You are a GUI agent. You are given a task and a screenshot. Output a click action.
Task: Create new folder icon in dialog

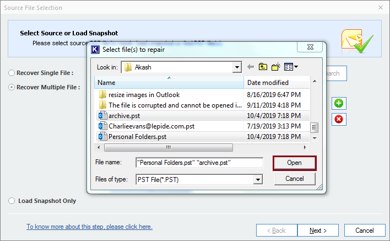(x=276, y=67)
